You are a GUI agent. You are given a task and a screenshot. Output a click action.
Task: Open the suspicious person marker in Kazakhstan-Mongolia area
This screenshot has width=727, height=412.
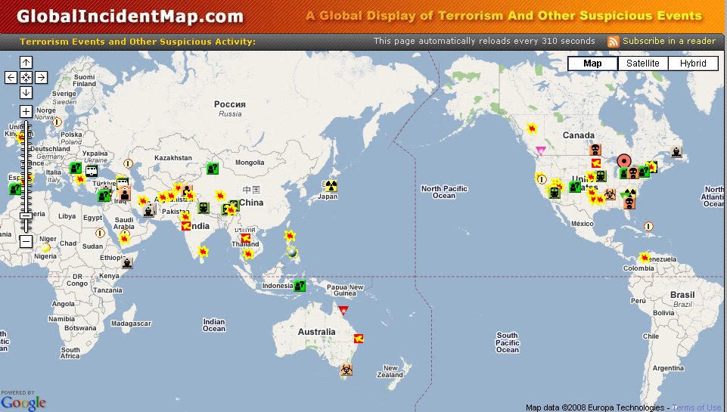point(213,168)
